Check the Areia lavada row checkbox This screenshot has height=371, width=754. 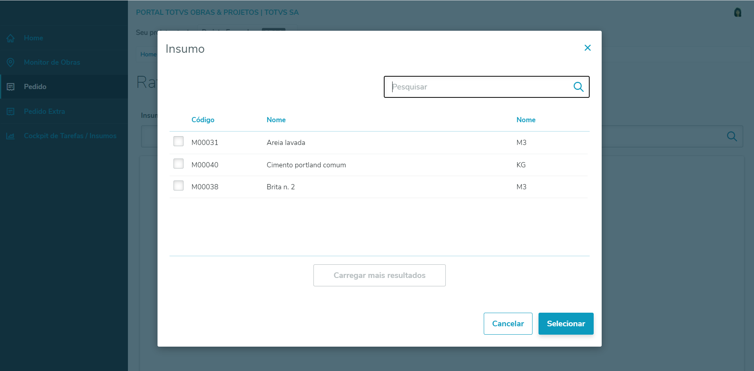(x=178, y=141)
